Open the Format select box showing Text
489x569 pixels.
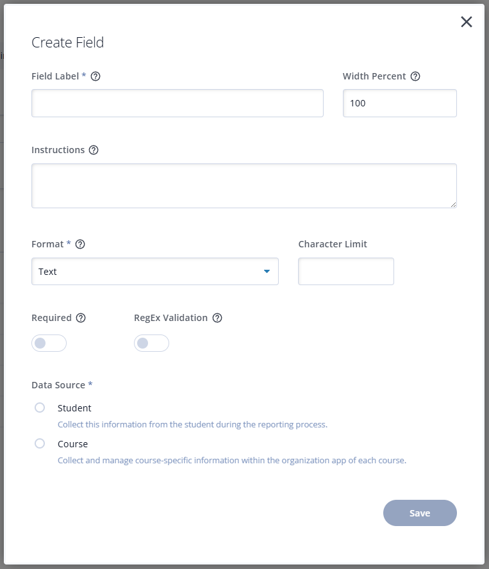click(155, 272)
